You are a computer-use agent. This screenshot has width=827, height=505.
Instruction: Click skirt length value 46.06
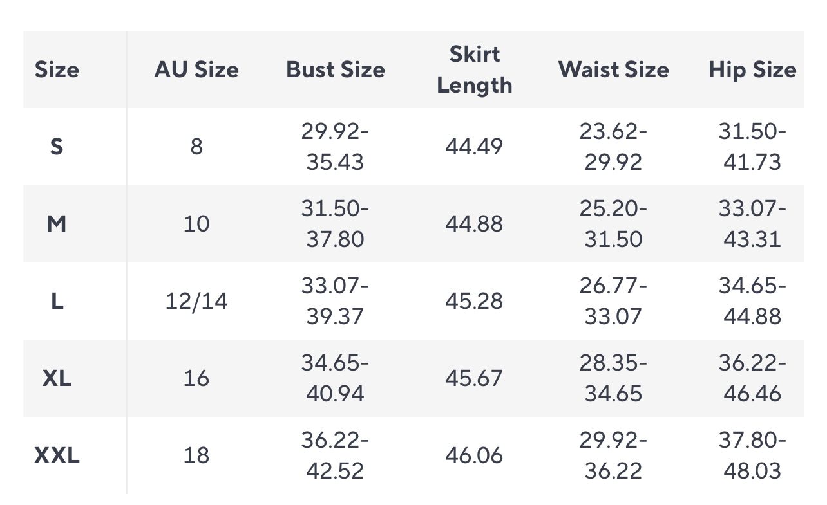(x=474, y=455)
